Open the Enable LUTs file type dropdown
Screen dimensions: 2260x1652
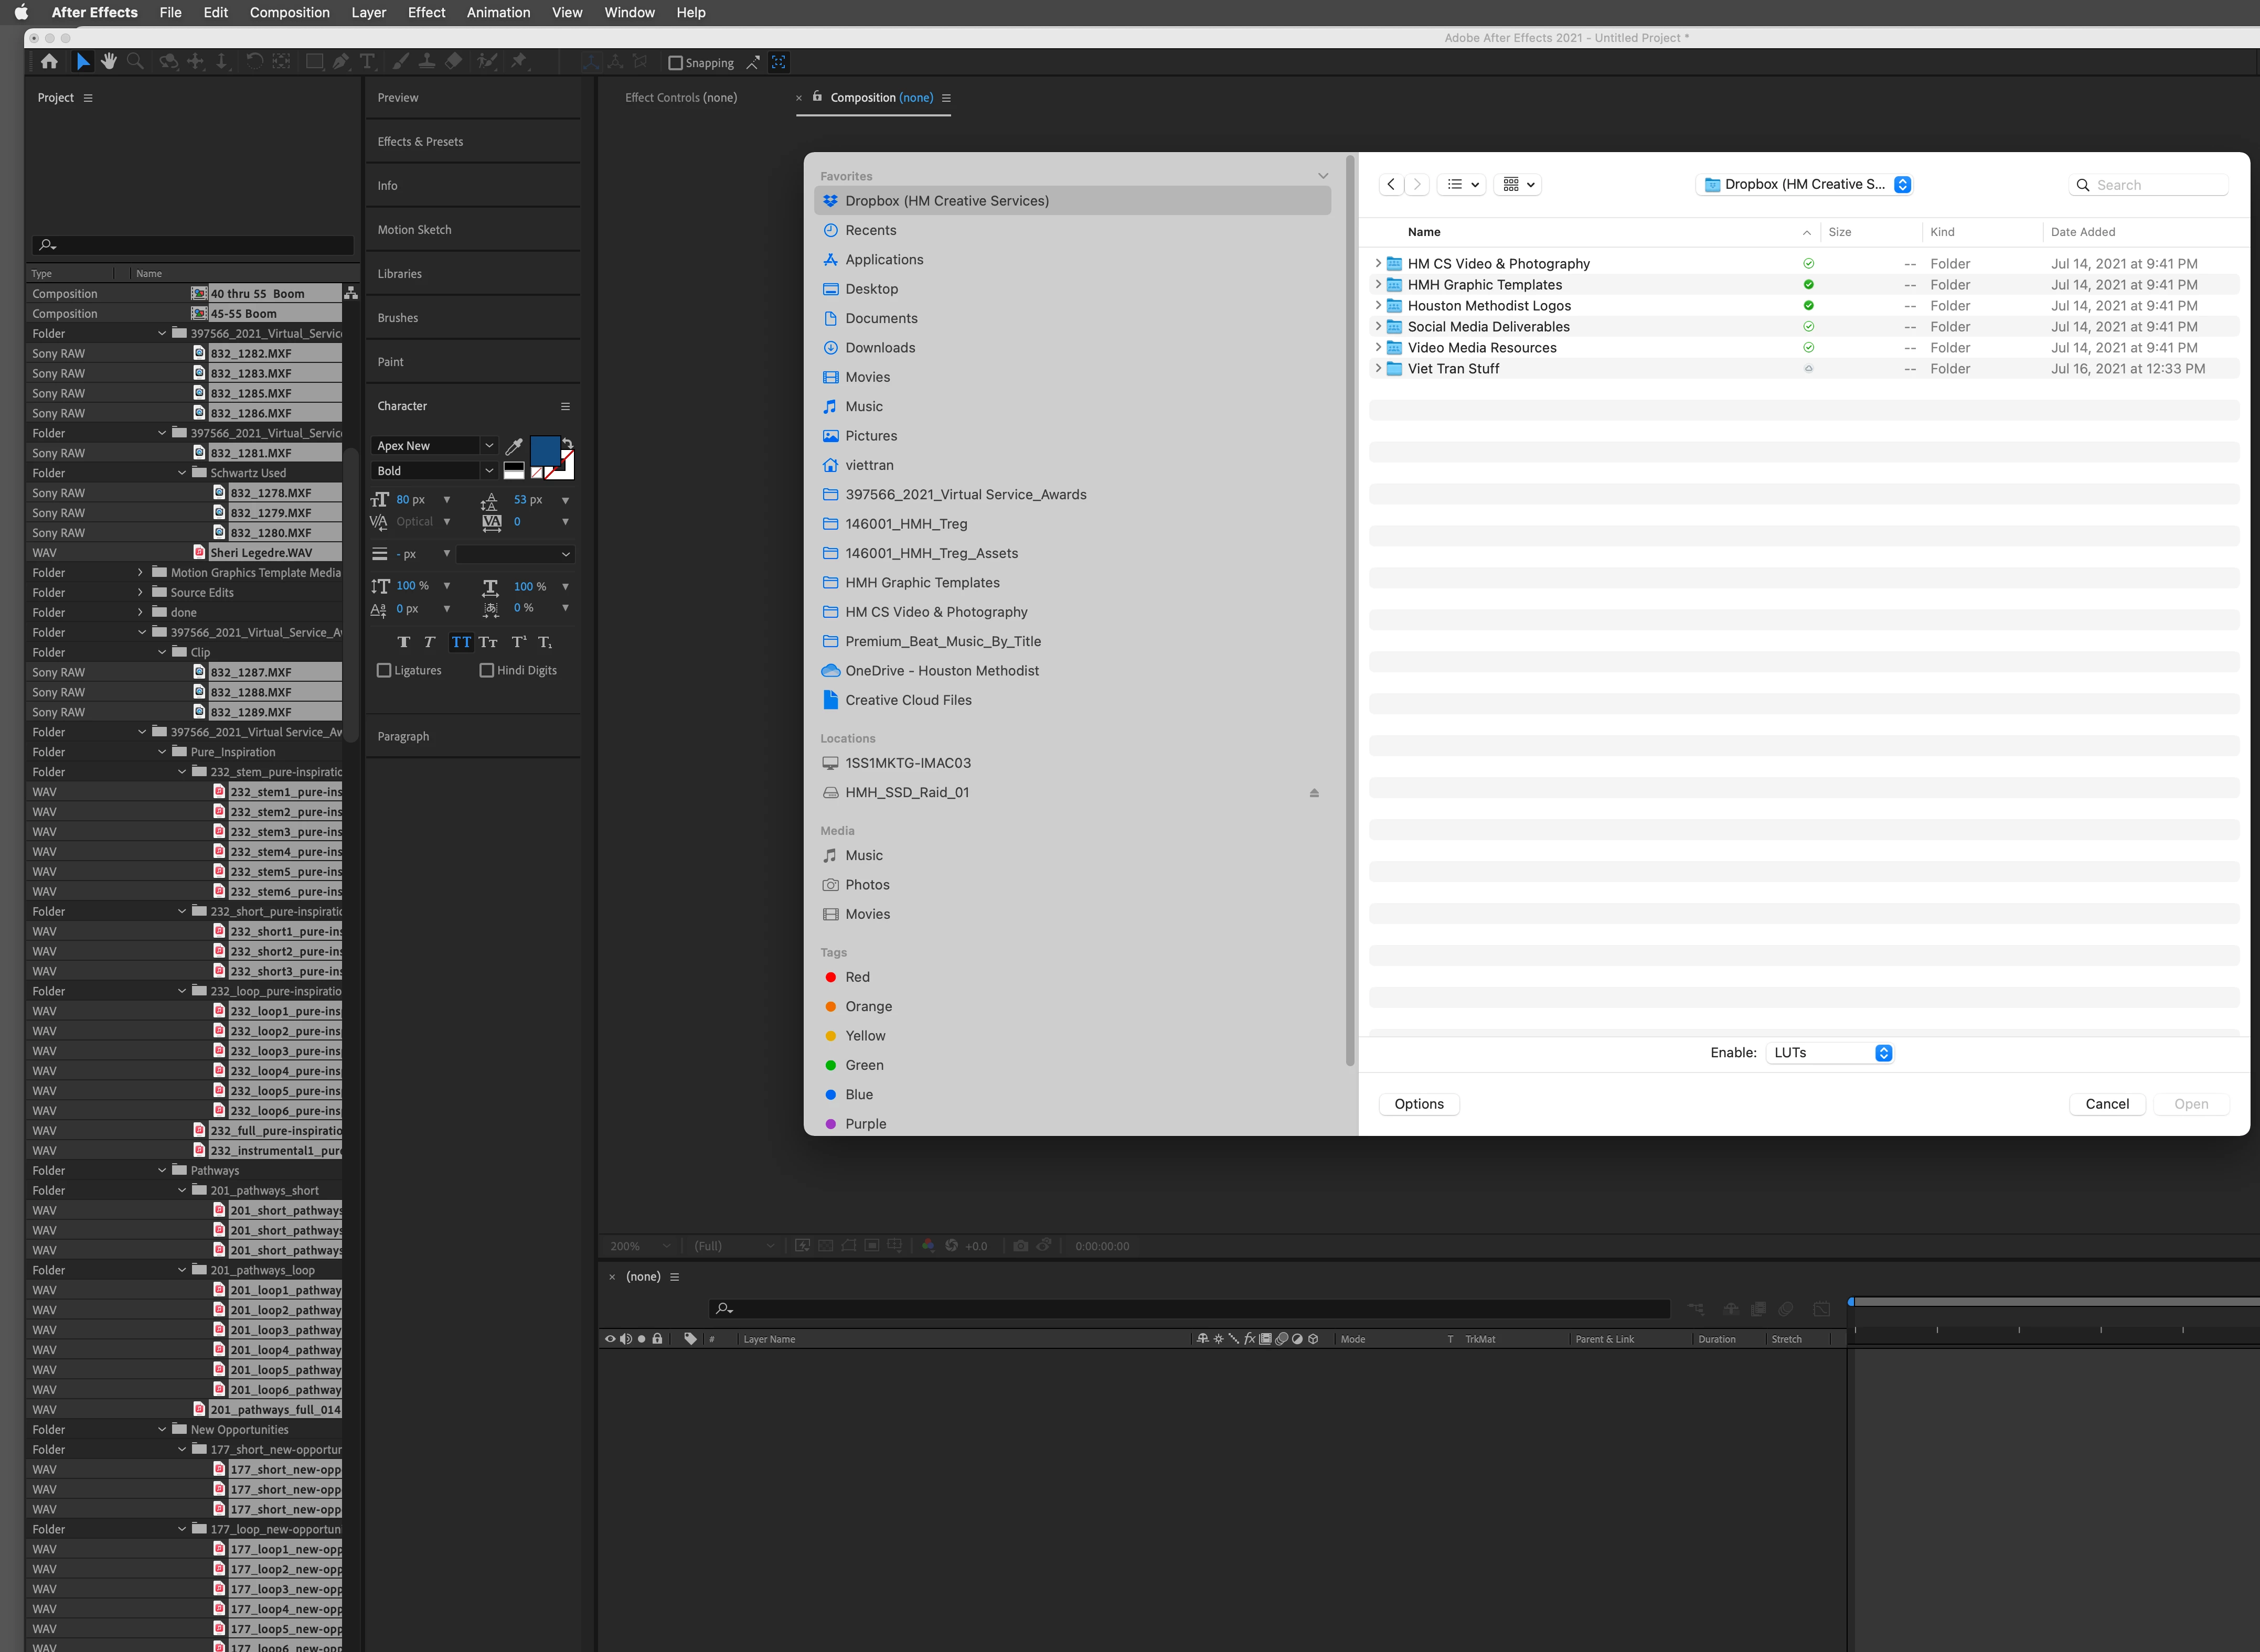pyautogui.click(x=1830, y=1053)
